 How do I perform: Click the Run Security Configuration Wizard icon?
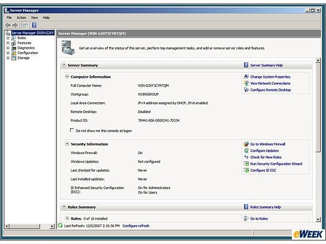click(246, 164)
